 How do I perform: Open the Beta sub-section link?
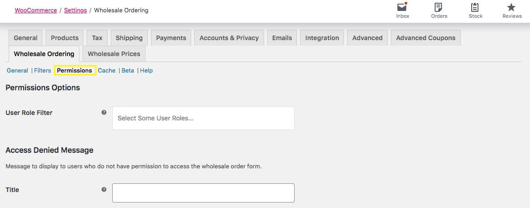tap(128, 71)
